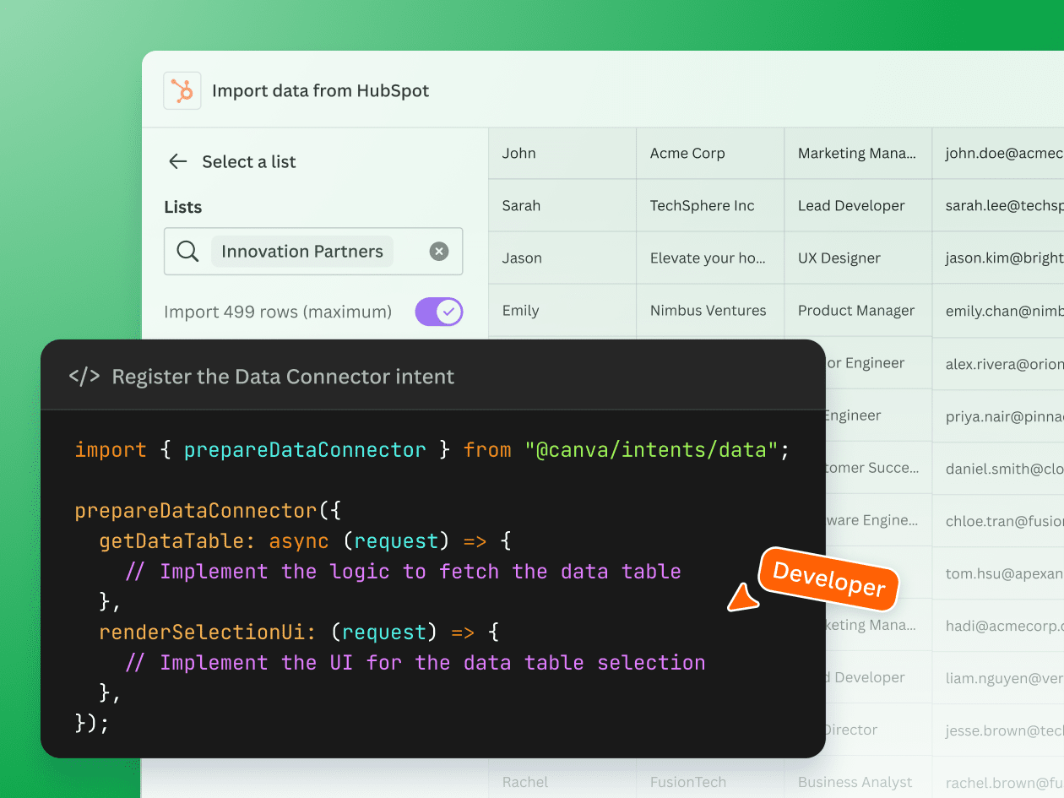
Task: Click the liam.nguyen@ver email cell
Action: coord(998,677)
